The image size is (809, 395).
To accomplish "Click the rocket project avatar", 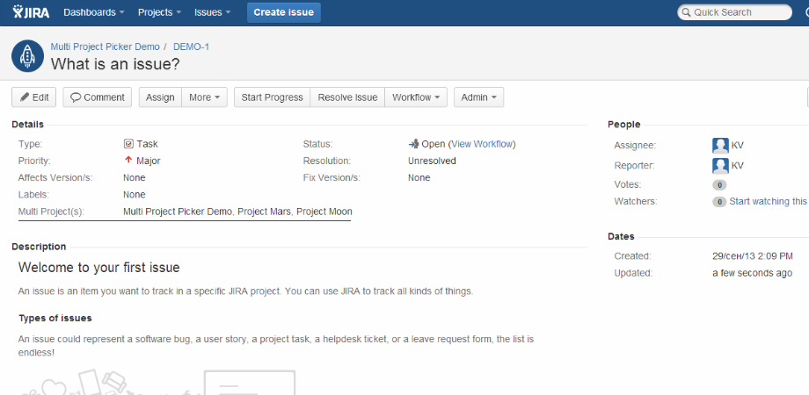I will [28, 55].
